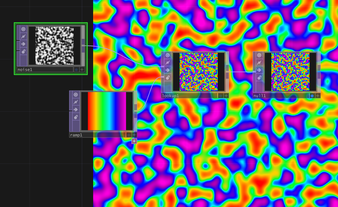Screen dimensions: 338x207
Task: Click the lookup1 viewer thumbnail
Action: click(x=198, y=72)
